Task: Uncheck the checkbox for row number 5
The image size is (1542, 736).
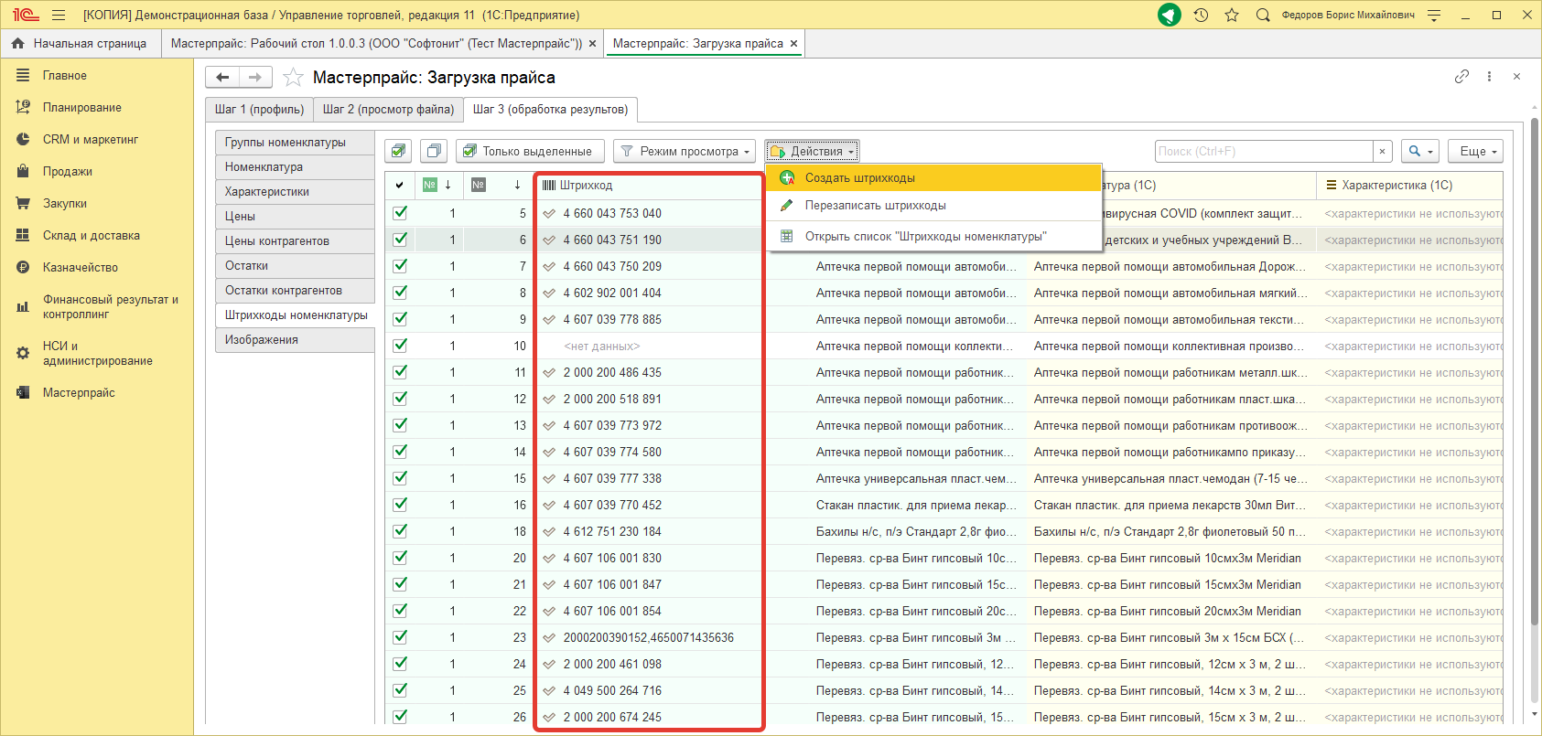Action: tap(400, 213)
